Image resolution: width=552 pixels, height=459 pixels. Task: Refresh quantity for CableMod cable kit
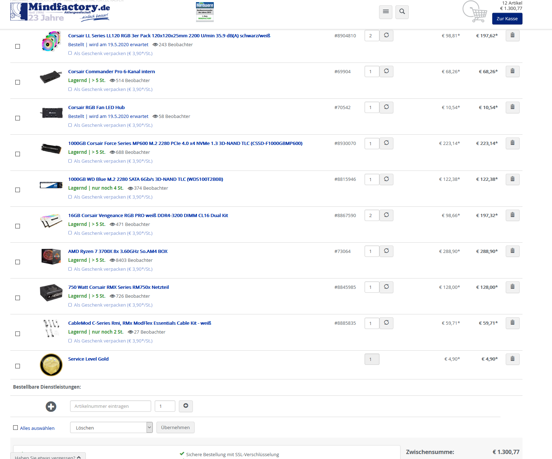(386, 323)
